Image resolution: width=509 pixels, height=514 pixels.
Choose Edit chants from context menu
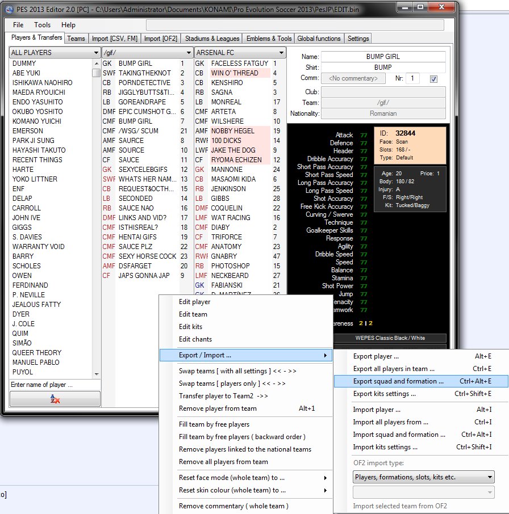pos(246,339)
